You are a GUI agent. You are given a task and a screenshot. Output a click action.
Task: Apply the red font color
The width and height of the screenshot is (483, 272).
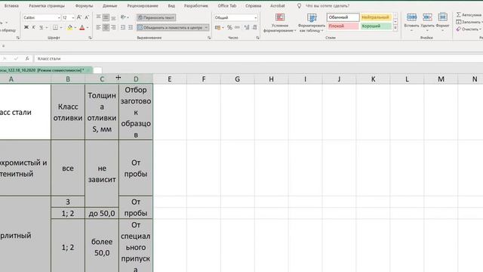point(82,27)
